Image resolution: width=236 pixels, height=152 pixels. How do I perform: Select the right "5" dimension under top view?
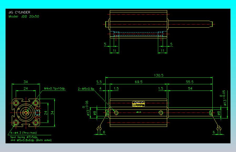point(171,44)
